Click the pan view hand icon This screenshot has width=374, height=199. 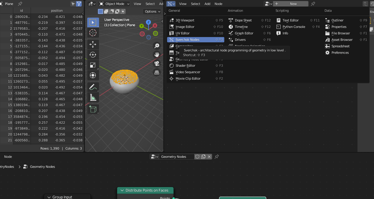click(x=157, y=54)
